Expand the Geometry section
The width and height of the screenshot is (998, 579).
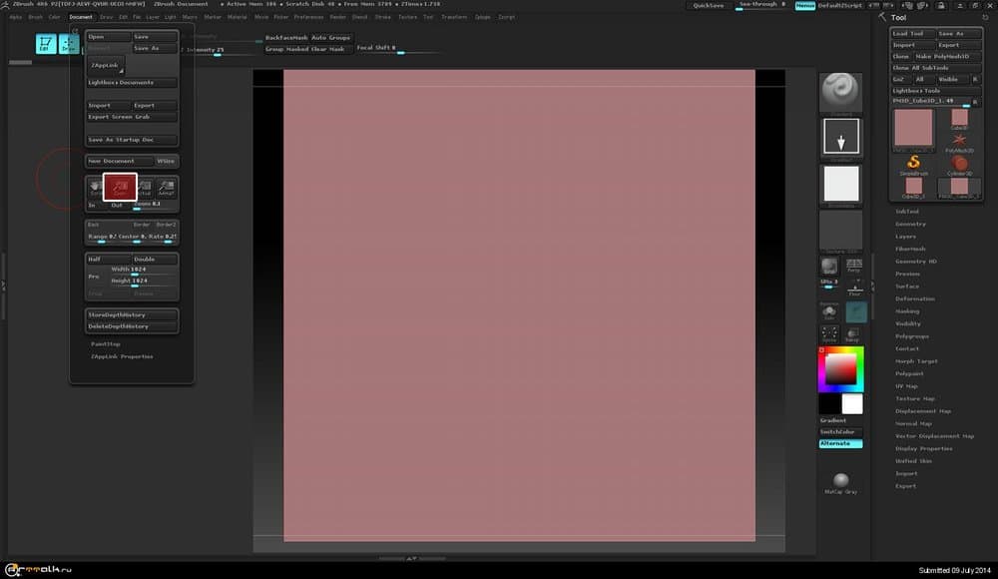point(910,225)
